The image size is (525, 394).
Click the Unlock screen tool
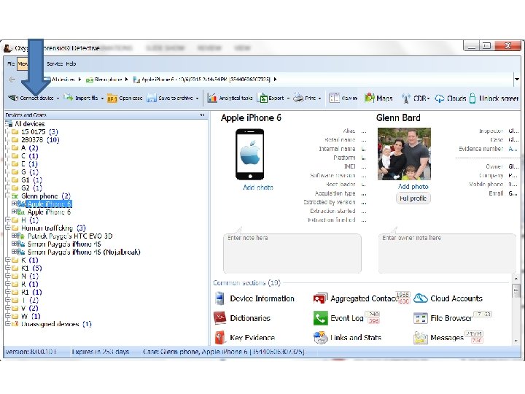[x=494, y=98]
